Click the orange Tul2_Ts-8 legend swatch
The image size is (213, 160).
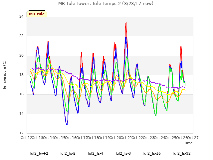pyautogui.click(x=110, y=154)
